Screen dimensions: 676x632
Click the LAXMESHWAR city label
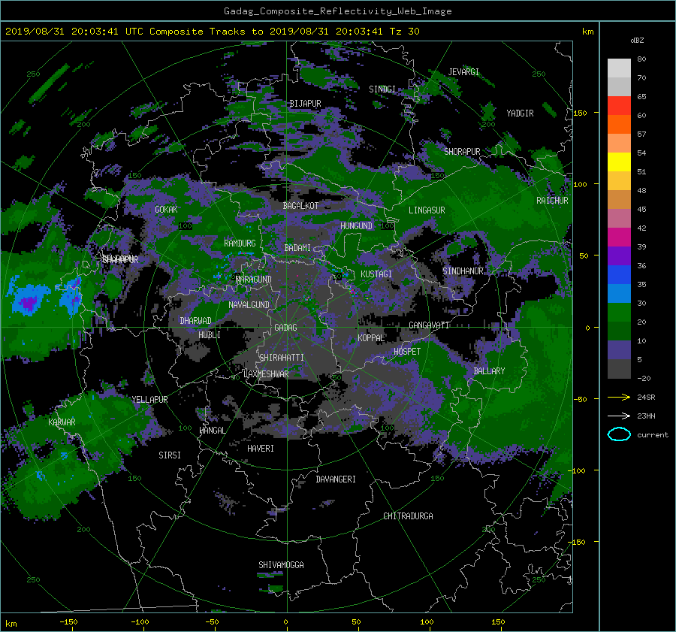click(266, 374)
